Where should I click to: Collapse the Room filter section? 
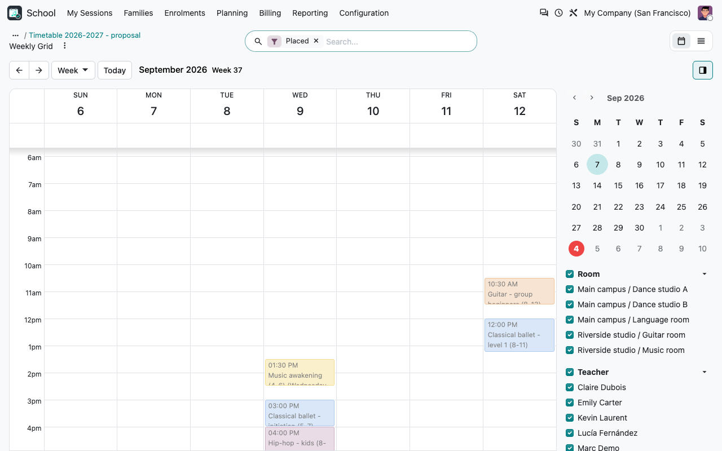705,275
